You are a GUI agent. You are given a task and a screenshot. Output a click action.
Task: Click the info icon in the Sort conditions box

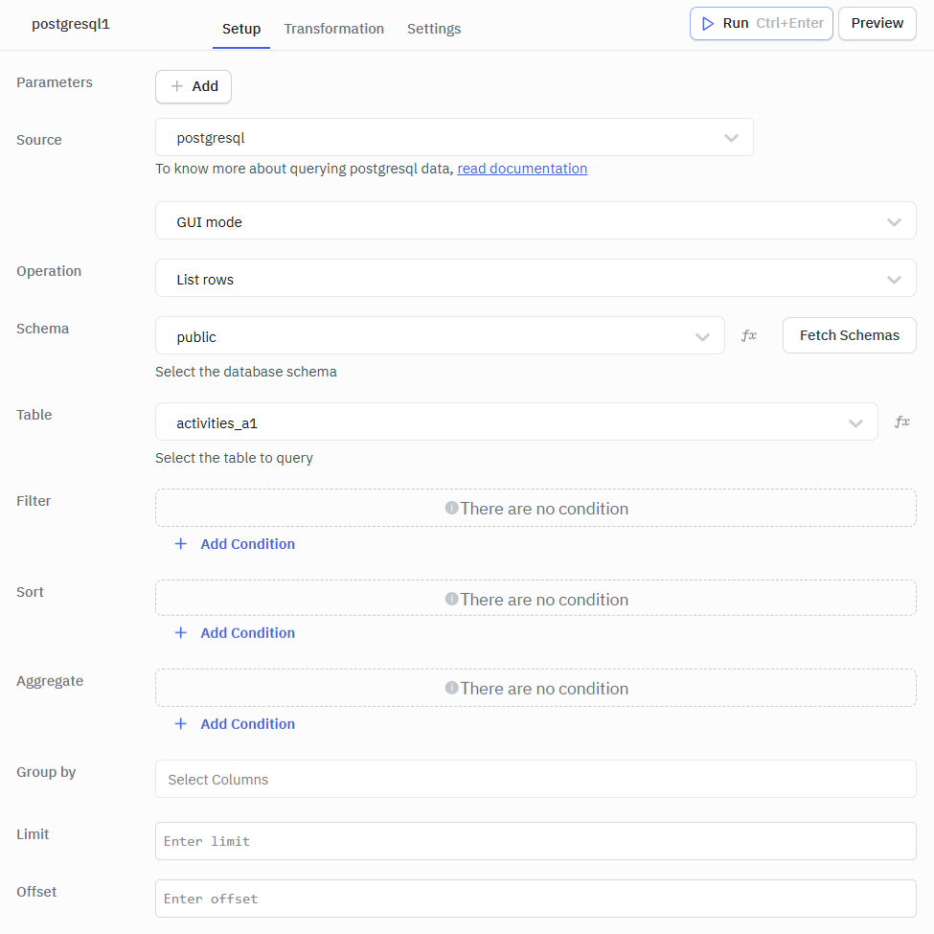(452, 598)
